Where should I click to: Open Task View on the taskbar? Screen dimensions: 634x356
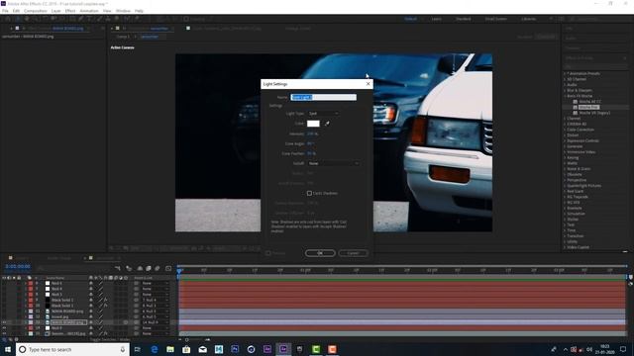click(x=138, y=349)
